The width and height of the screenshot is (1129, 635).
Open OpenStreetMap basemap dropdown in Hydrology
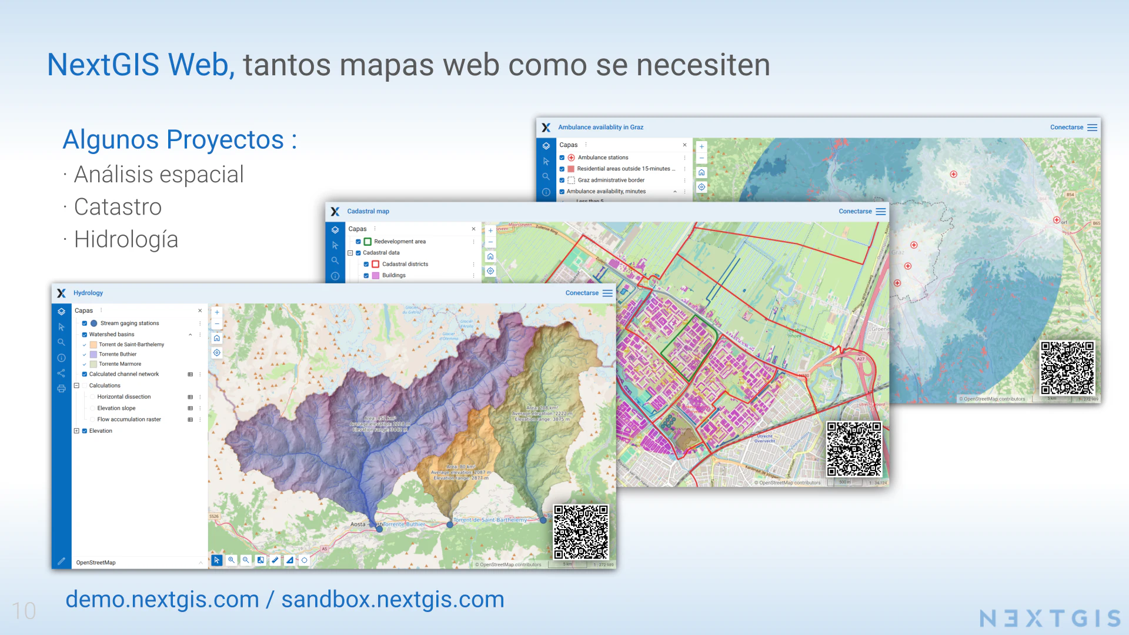click(x=139, y=563)
